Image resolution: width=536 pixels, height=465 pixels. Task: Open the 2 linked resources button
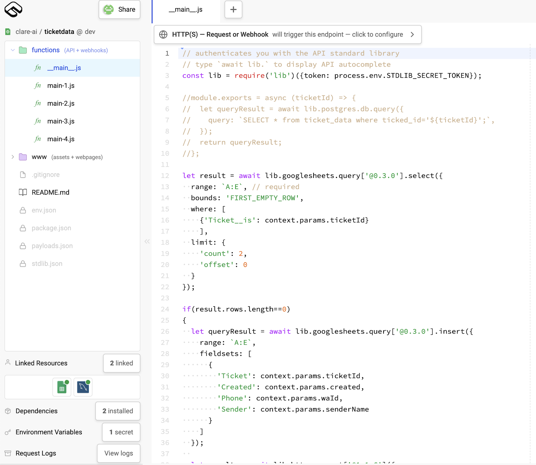[121, 363]
